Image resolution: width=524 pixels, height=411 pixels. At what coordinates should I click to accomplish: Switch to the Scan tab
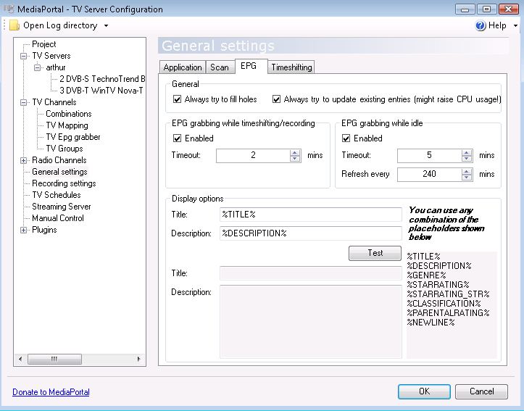point(219,67)
